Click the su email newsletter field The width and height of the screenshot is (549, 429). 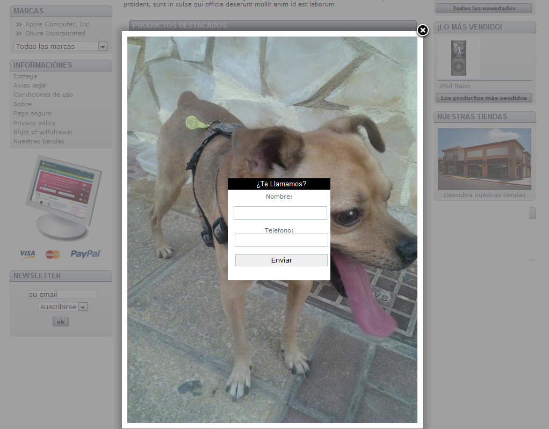click(62, 294)
